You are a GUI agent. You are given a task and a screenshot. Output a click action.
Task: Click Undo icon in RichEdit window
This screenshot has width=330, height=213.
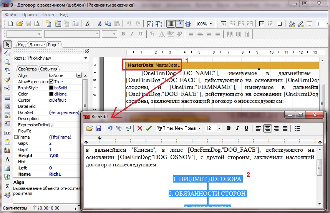110,128
